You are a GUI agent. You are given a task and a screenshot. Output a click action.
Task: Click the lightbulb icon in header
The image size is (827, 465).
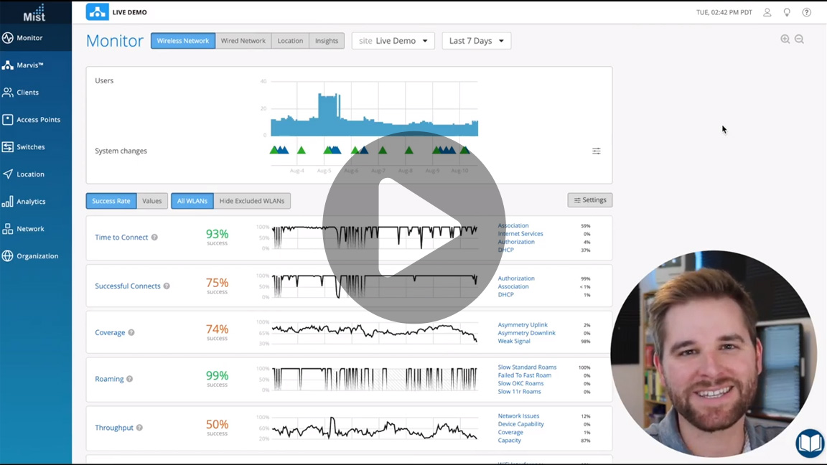[x=787, y=12]
